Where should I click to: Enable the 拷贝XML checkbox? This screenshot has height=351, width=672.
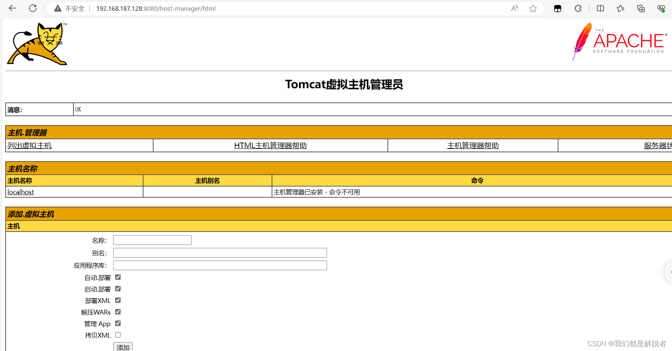coord(118,335)
